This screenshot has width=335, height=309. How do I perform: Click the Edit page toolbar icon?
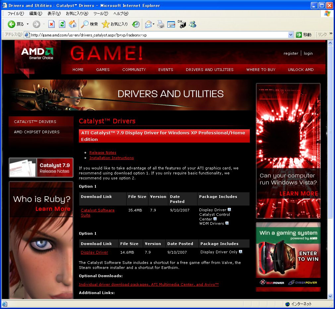pyautogui.click(x=171, y=24)
